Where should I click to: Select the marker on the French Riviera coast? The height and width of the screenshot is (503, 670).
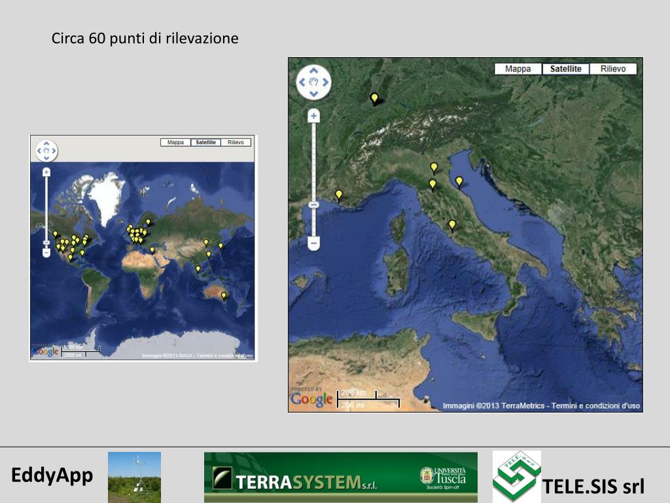(339, 195)
